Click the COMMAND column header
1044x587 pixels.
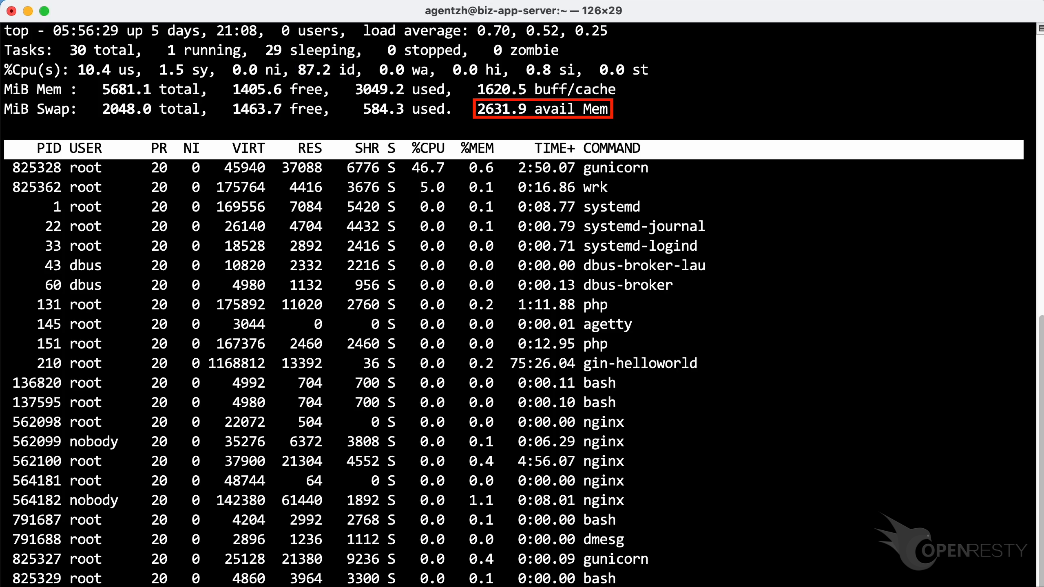coord(611,148)
